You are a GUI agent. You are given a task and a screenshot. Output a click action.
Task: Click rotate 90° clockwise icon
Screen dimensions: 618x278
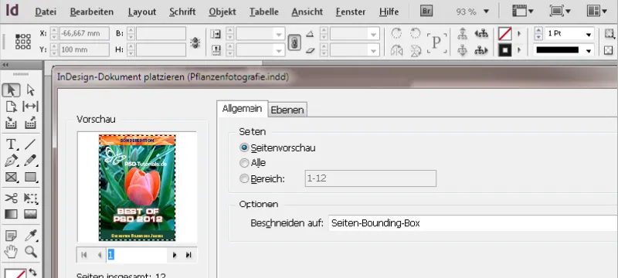pos(396,33)
